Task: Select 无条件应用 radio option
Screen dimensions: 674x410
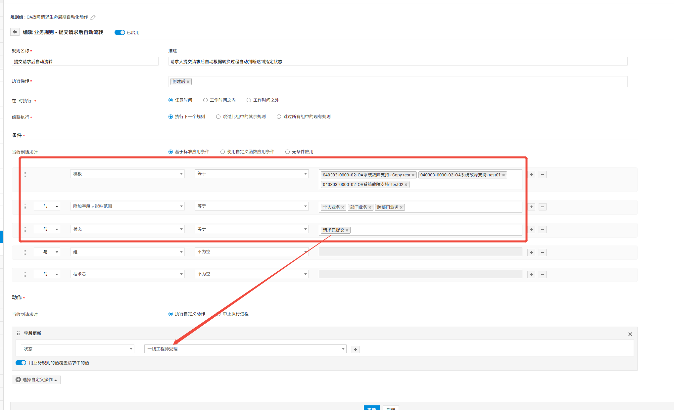Action: coord(287,152)
